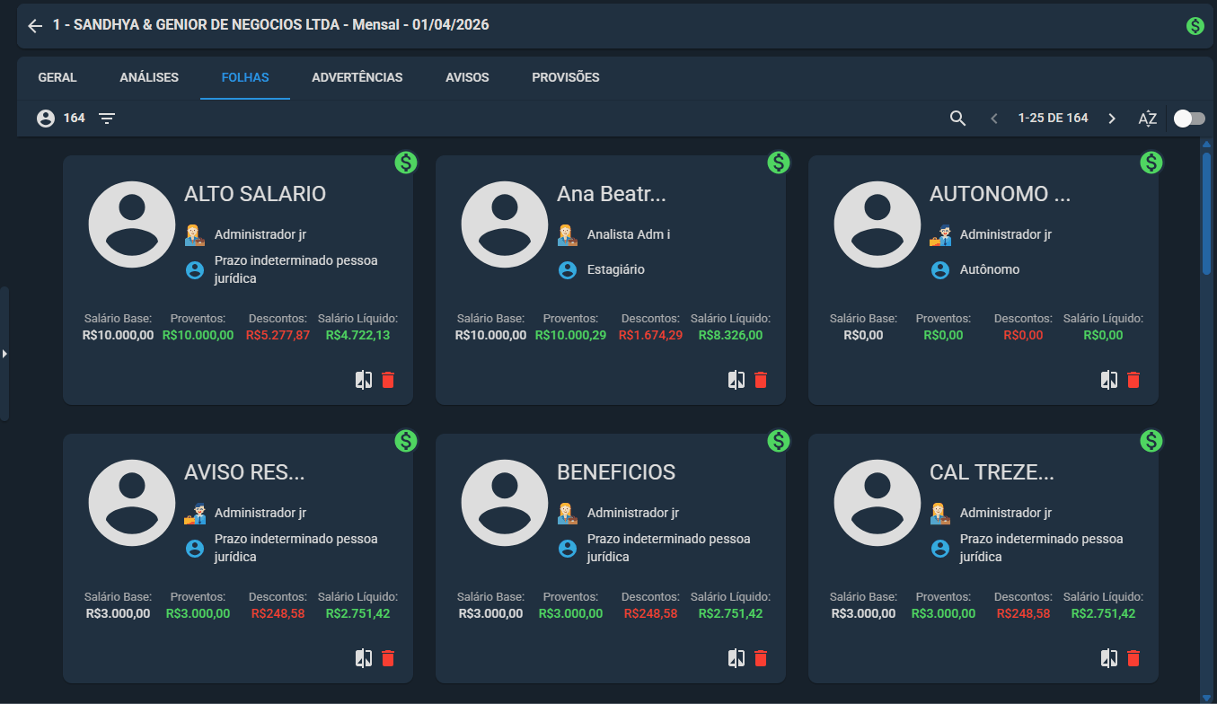Screen dimensions: 1217x704
Task: Switch to the ANÁLISES tab
Action: click(x=149, y=77)
